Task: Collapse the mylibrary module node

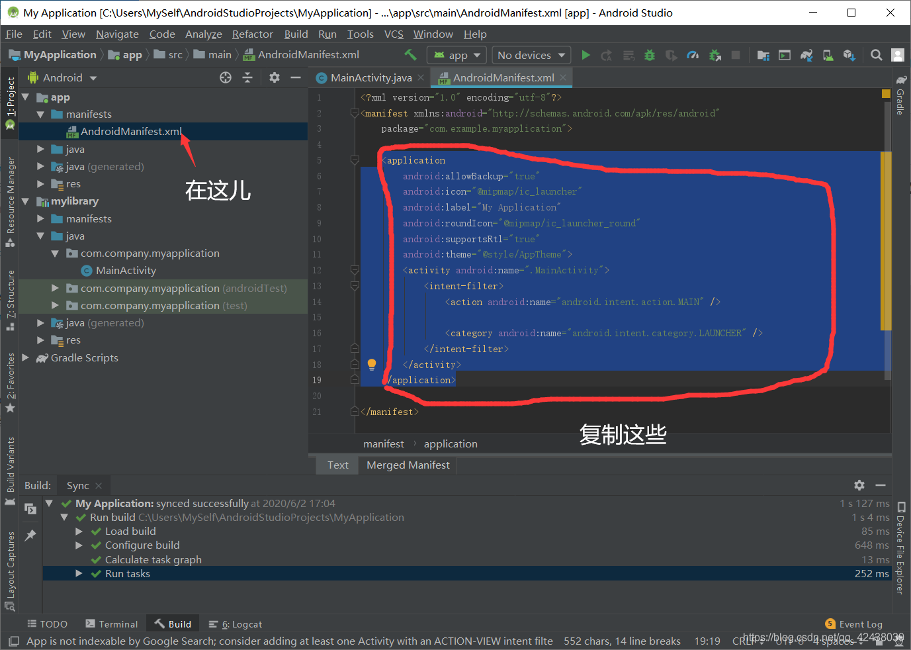Action: [x=26, y=201]
